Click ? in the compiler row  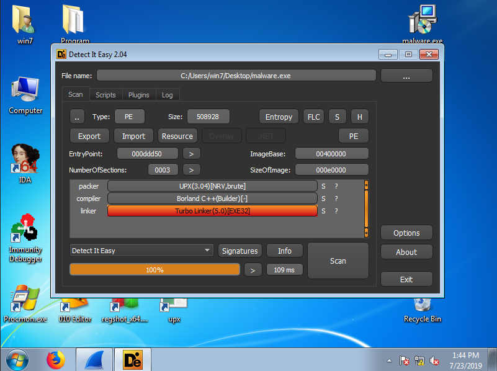point(336,199)
